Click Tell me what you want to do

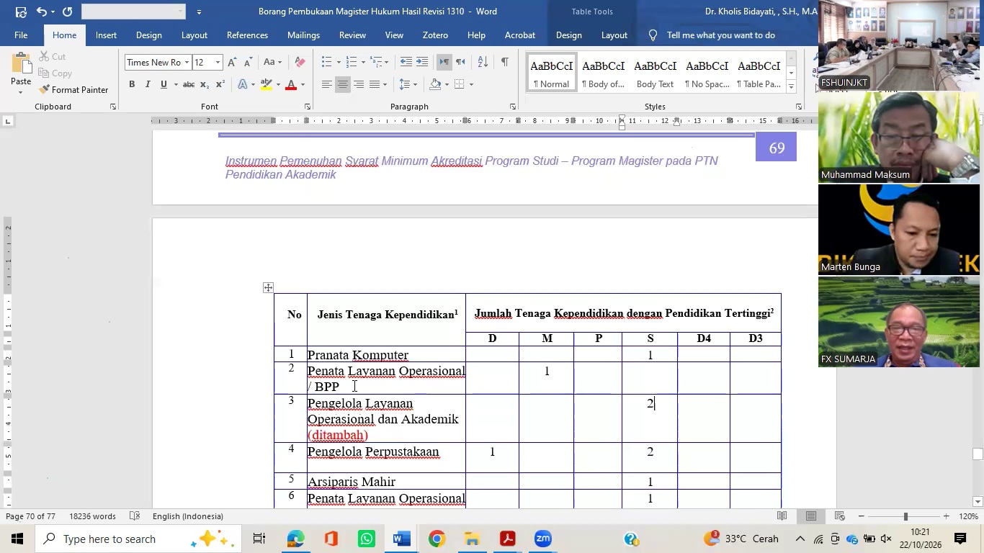click(720, 35)
